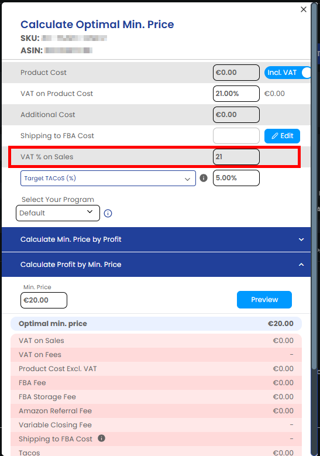Screen dimensions: 320x456
Task: Click the Preview button
Action: click(x=264, y=300)
